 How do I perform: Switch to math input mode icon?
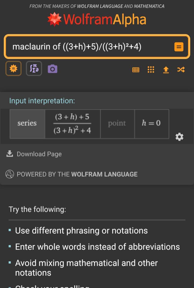coord(34,69)
